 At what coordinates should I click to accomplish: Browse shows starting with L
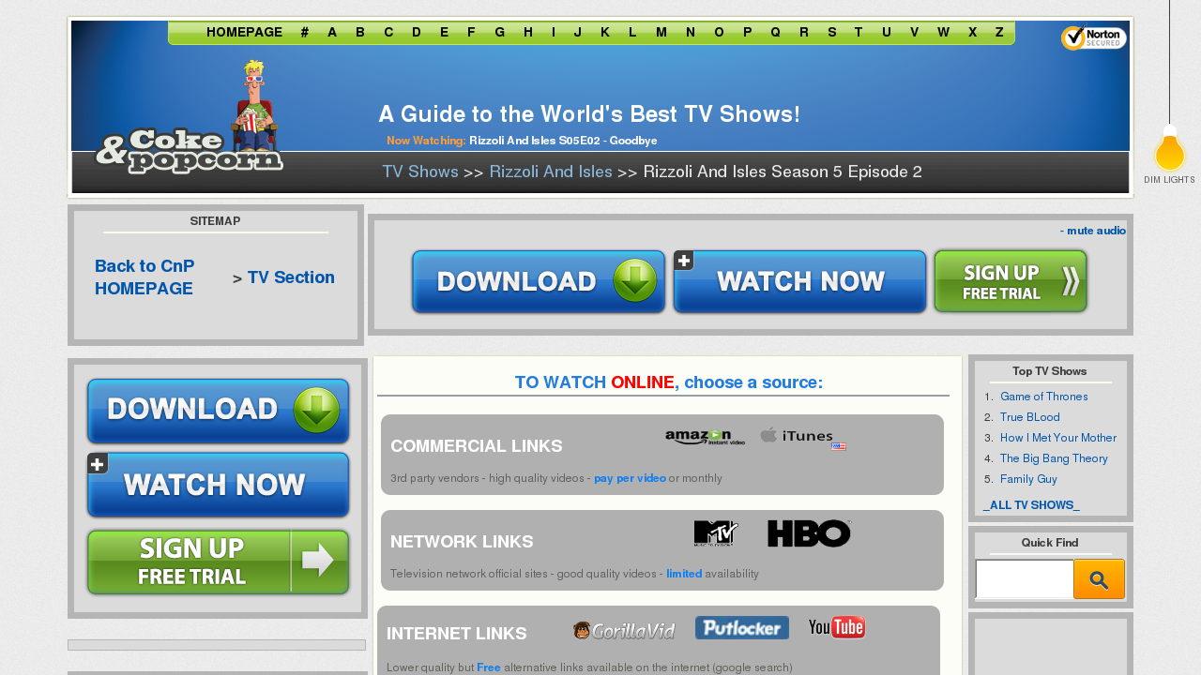[x=632, y=32]
